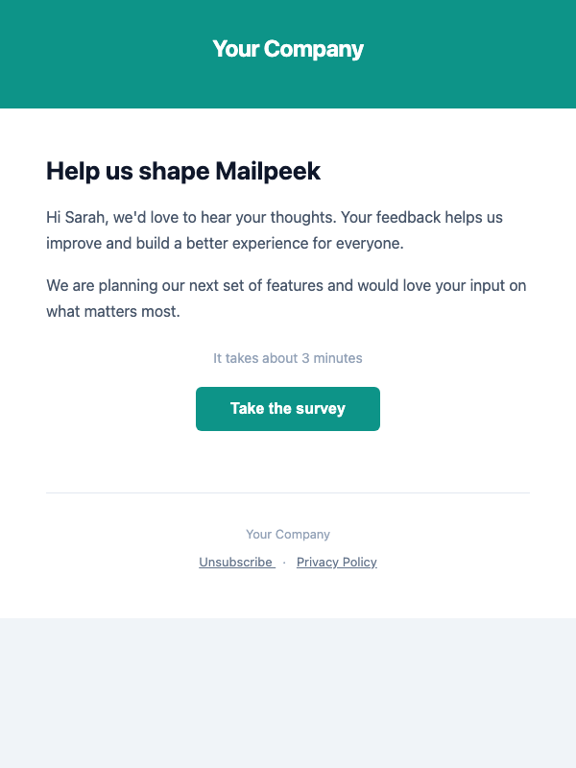
Task: Click the Take the survey button
Action: (287, 408)
